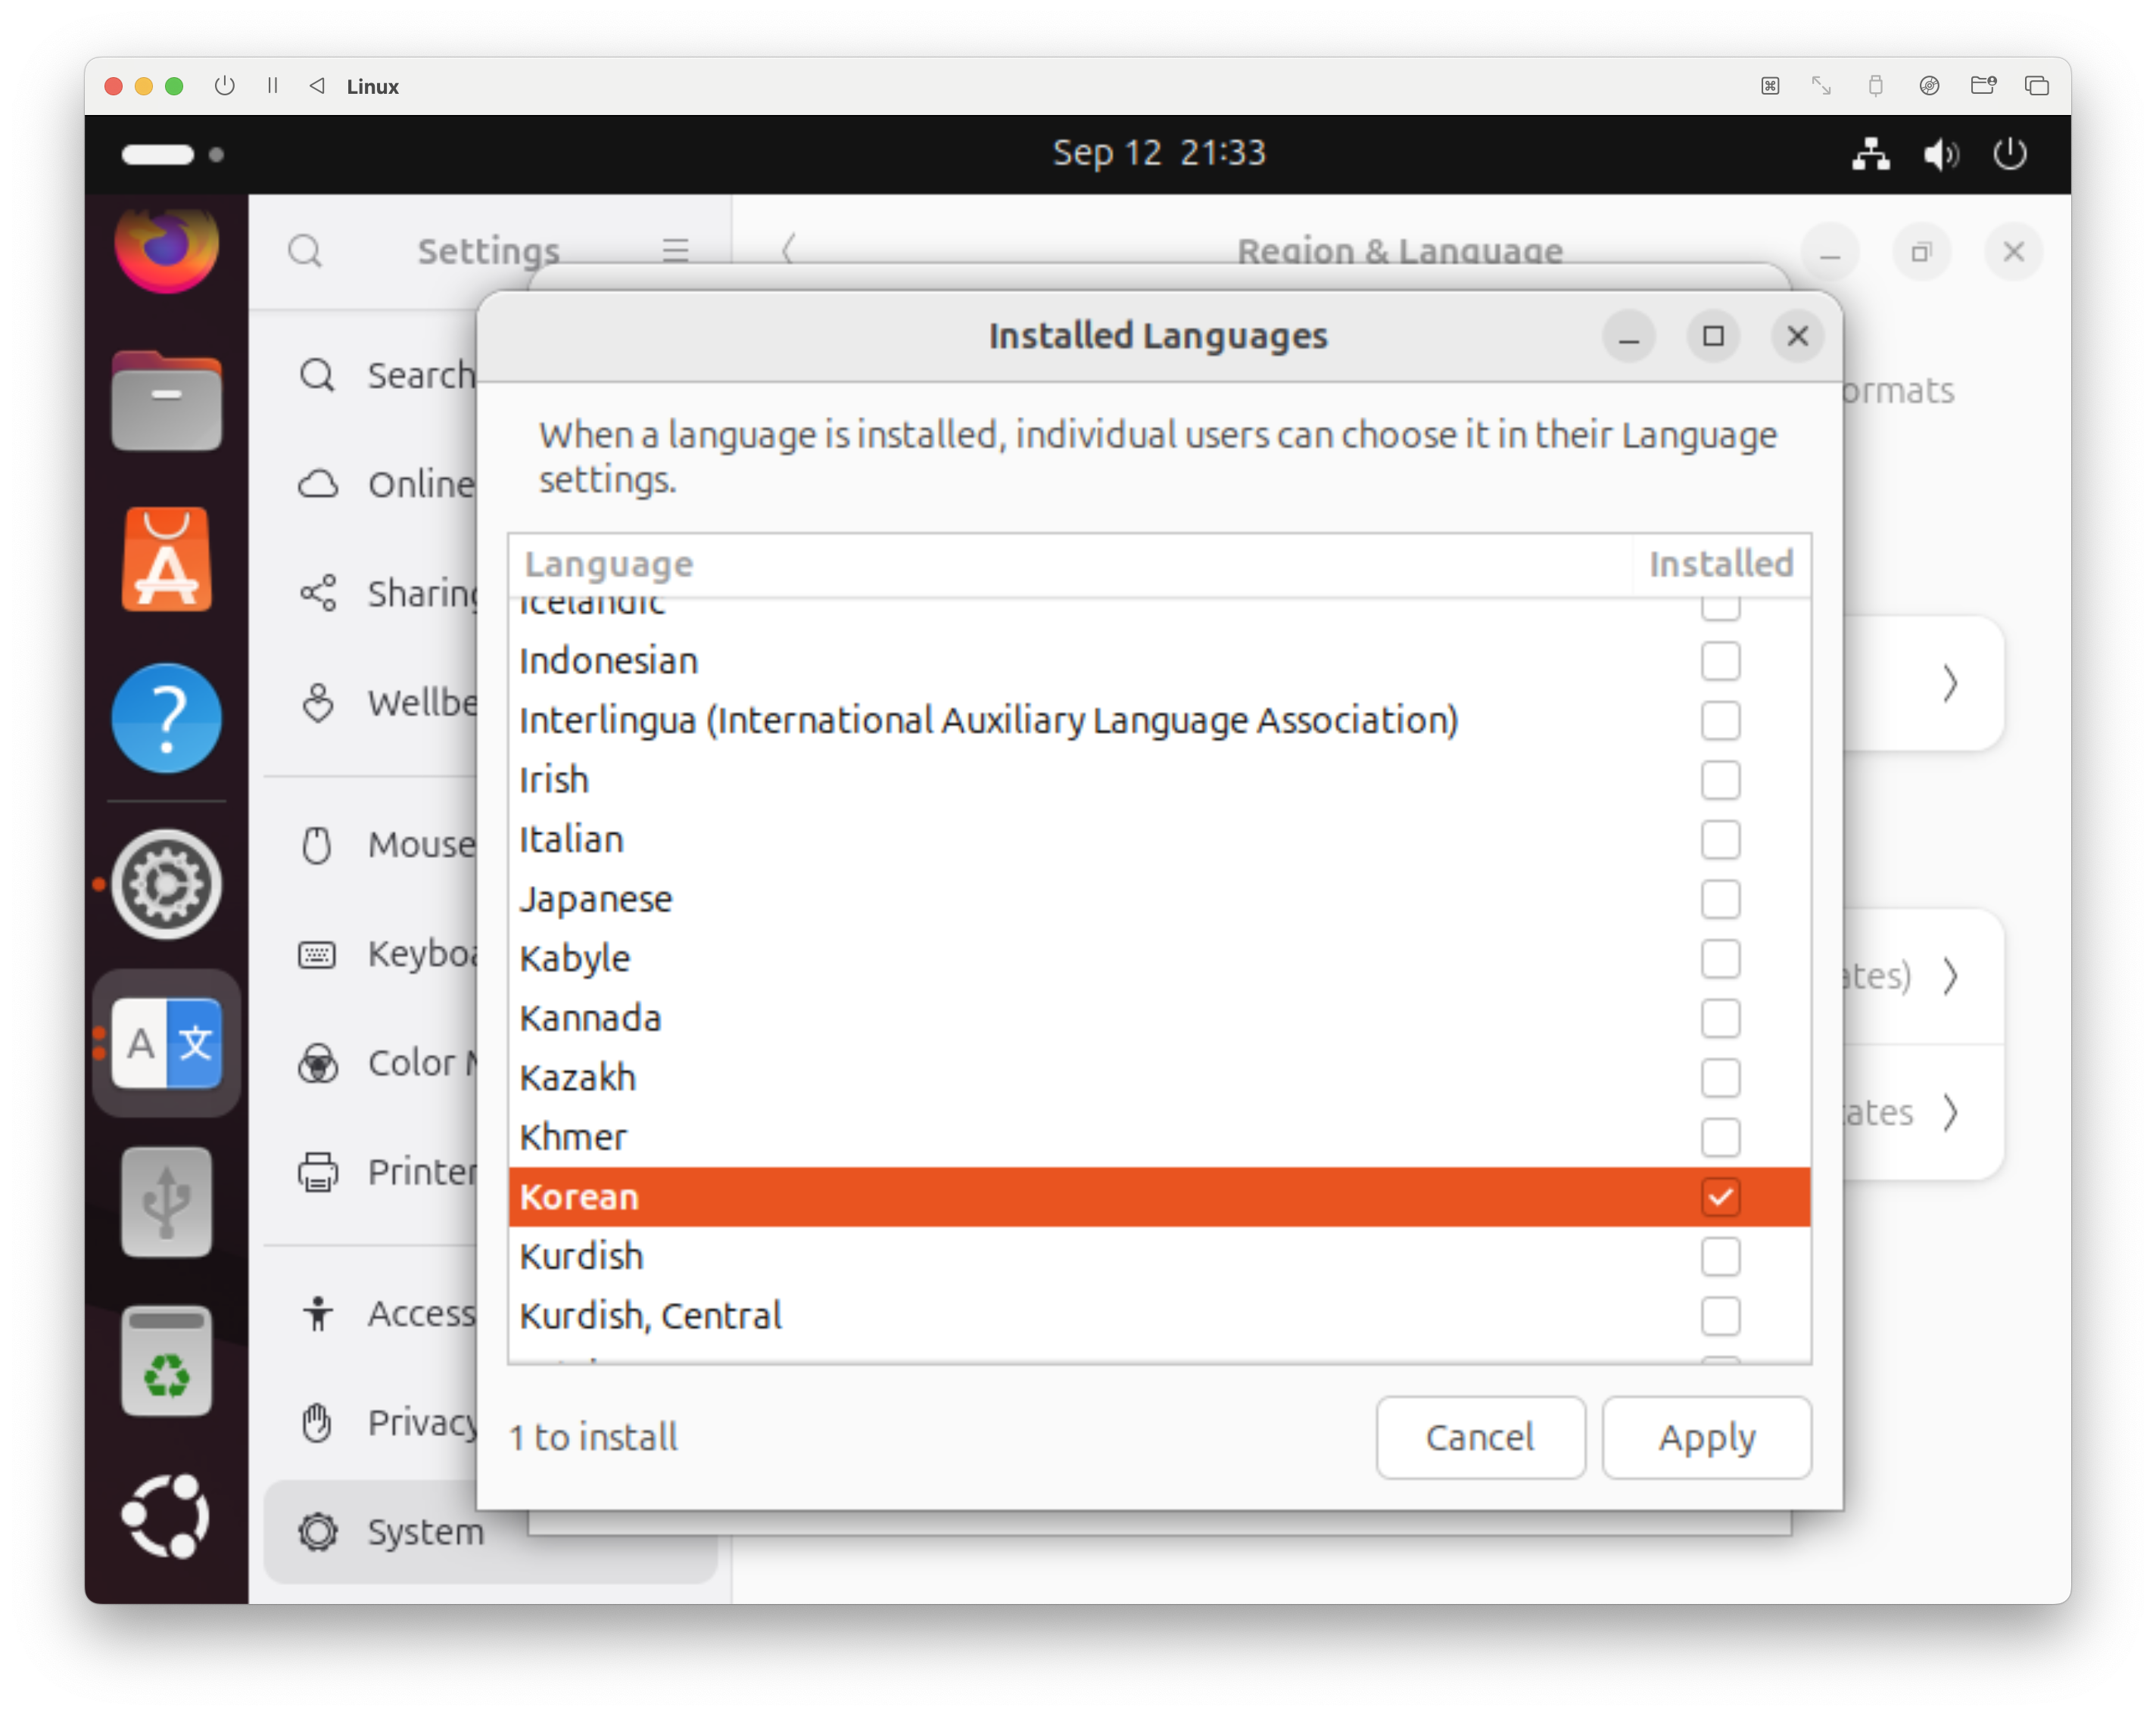Check the Interlingua language checkbox
Viewport: 2156px width, 1716px height.
coord(1720,720)
